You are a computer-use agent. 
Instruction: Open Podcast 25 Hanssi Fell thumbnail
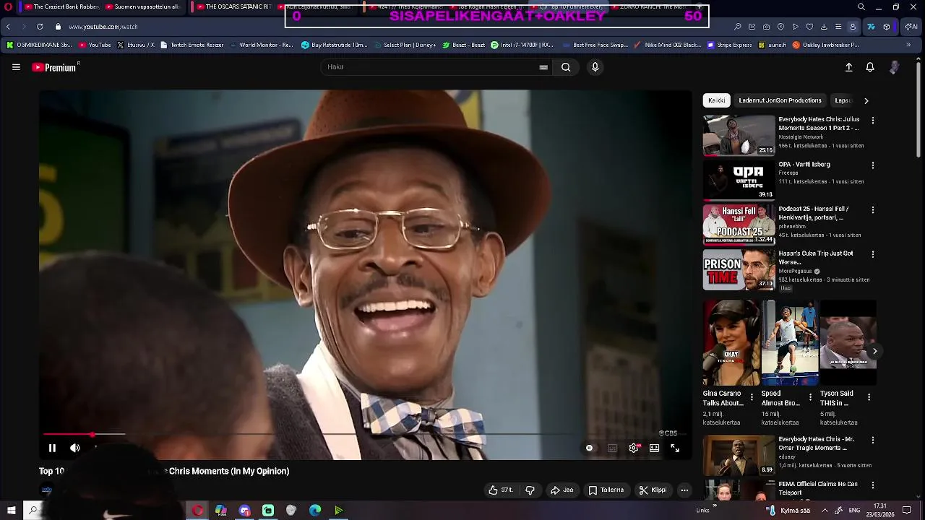pyautogui.click(x=739, y=224)
